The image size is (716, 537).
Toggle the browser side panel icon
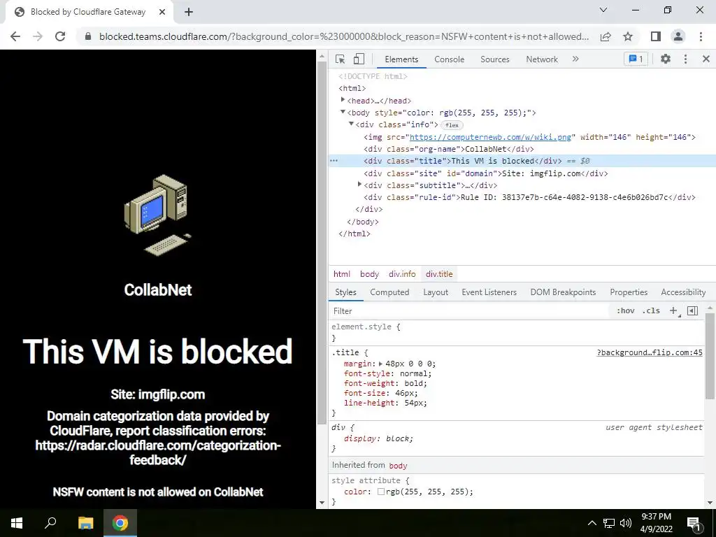[656, 36]
